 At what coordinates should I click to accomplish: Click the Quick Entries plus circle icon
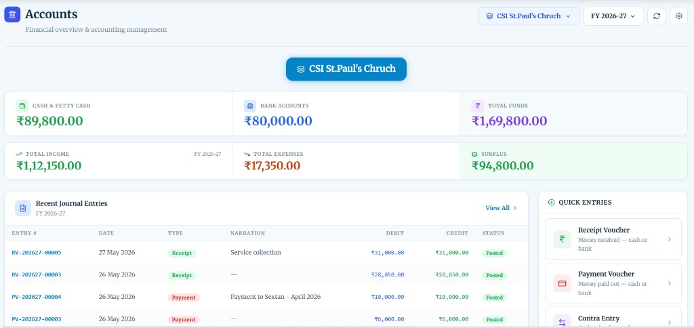click(x=551, y=202)
